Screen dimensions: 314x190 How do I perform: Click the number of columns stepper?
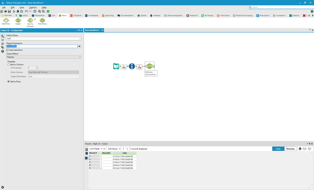point(37,68)
